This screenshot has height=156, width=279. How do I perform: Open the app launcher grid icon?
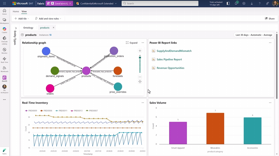click(4, 3)
